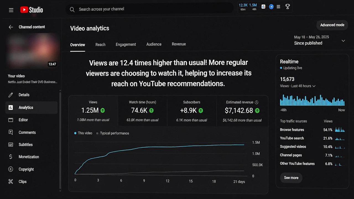Switch to the Revenue tab
354x199 pixels.
click(179, 44)
